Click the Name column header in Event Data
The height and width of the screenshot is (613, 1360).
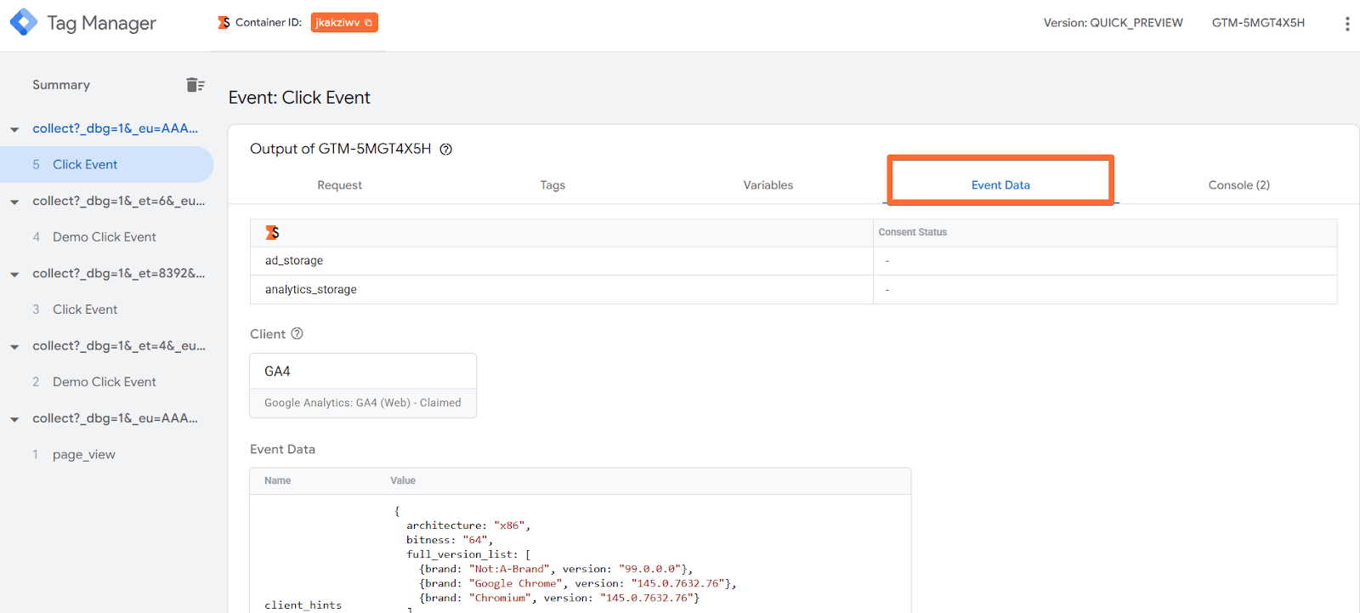click(x=277, y=481)
